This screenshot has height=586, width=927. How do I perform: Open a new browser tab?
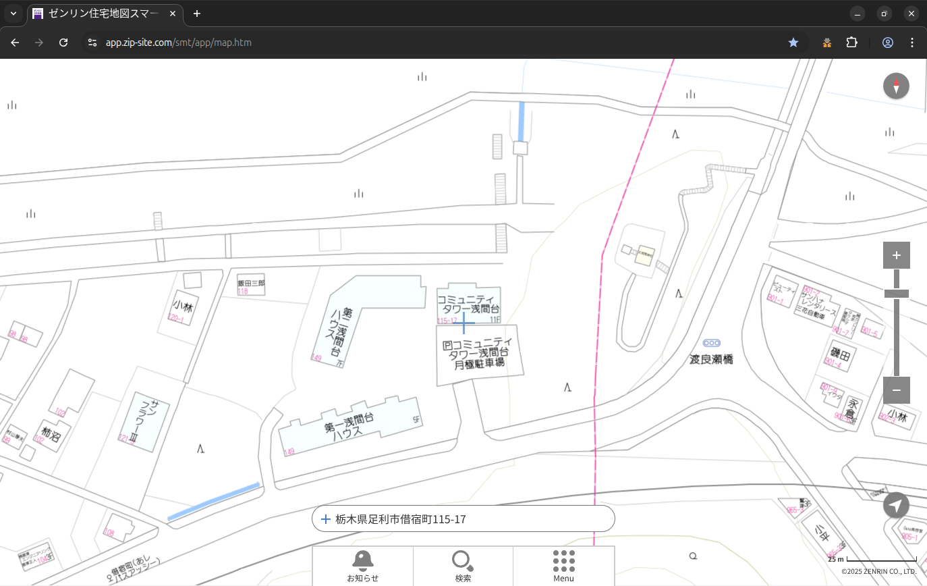(x=196, y=14)
